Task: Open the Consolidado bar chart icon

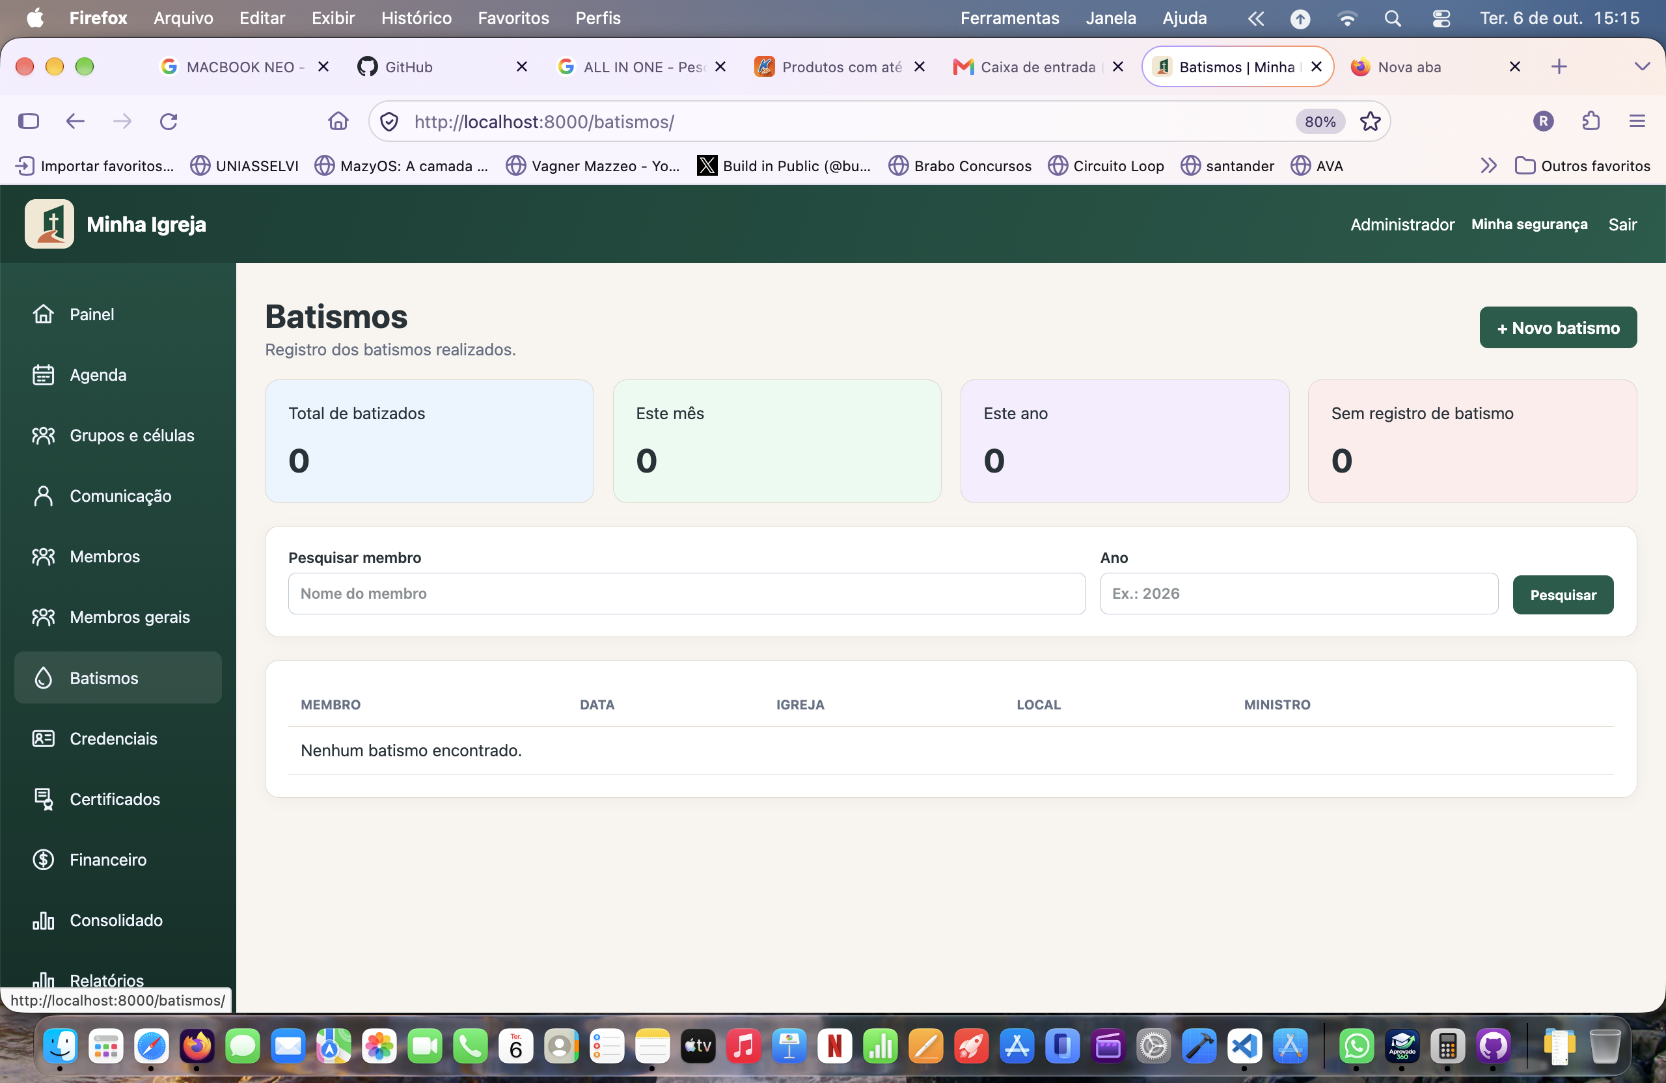Action: coord(44,920)
